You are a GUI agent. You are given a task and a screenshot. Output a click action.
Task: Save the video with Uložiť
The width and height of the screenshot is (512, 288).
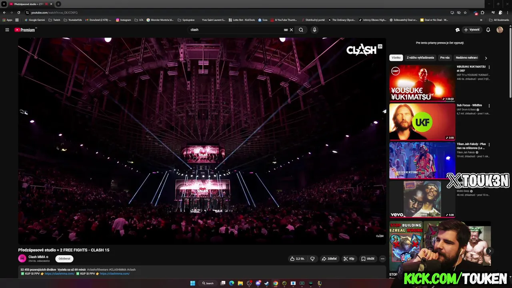(x=368, y=259)
